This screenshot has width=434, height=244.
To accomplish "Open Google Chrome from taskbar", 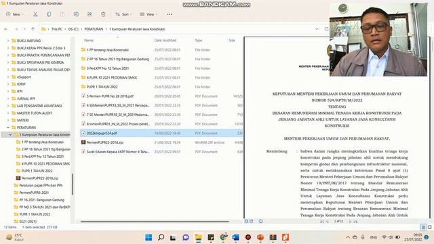I will 224,237.
